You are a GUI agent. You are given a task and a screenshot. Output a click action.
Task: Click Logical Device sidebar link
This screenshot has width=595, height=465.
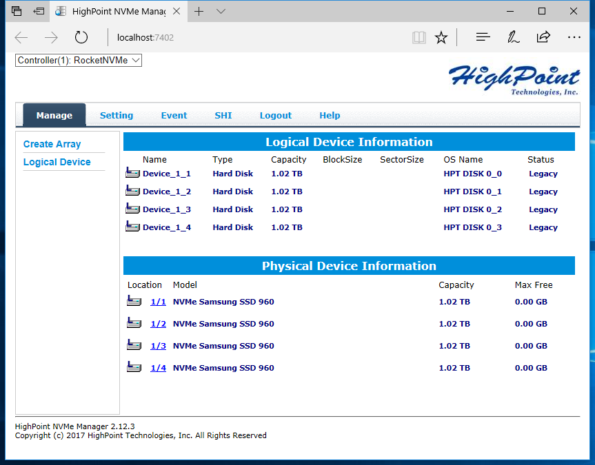(57, 162)
